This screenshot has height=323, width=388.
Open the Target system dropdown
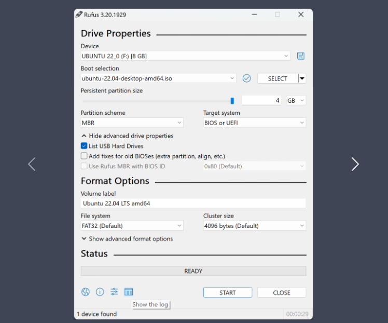pyautogui.click(x=254, y=123)
